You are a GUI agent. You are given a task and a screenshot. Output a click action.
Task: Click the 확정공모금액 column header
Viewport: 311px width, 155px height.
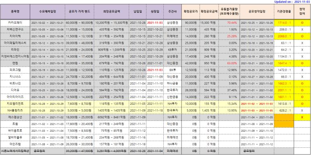(209, 12)
